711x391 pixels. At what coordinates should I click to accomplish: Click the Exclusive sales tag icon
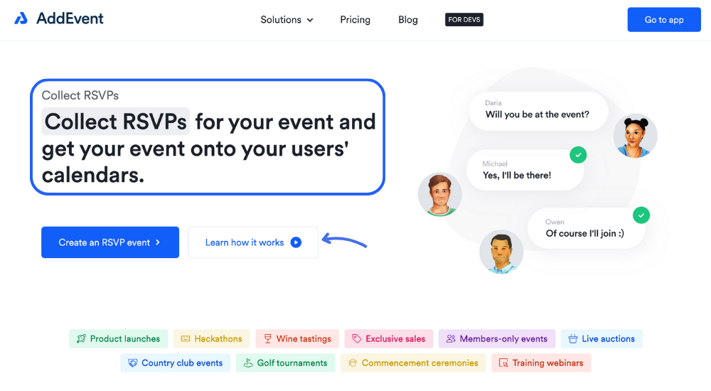click(357, 339)
